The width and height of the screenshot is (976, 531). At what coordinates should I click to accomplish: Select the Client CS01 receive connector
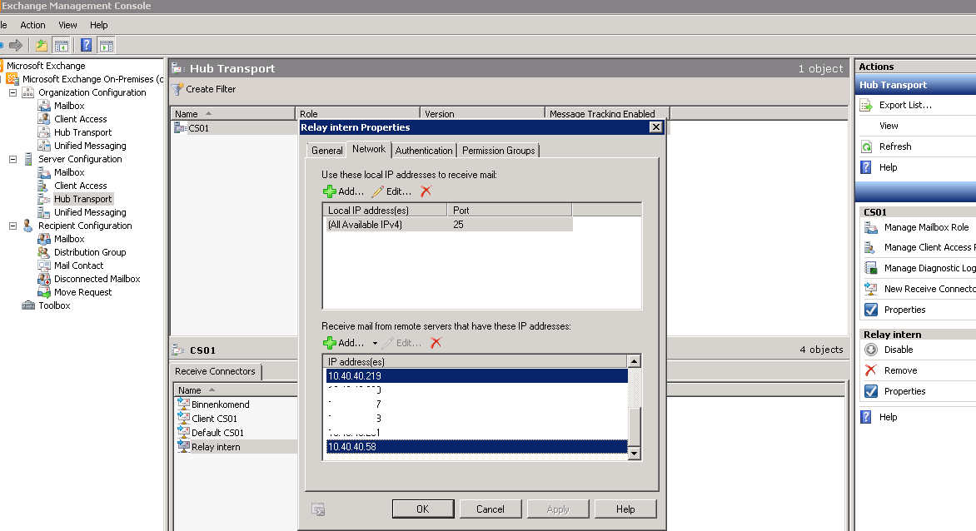point(214,419)
